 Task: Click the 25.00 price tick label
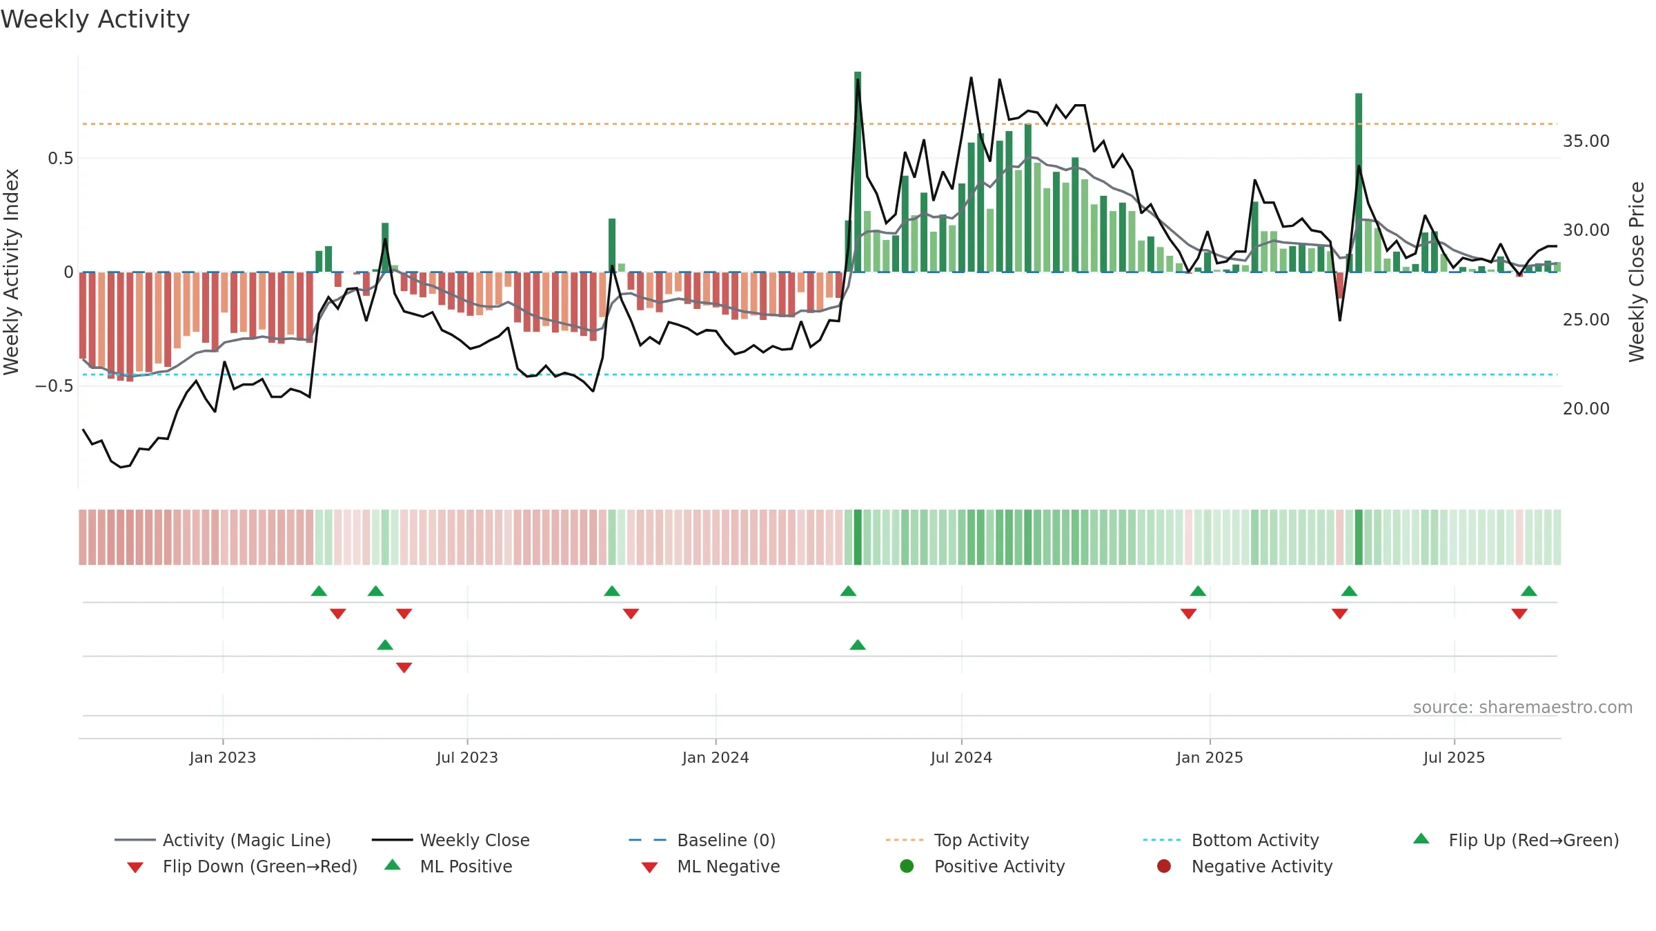(1586, 320)
